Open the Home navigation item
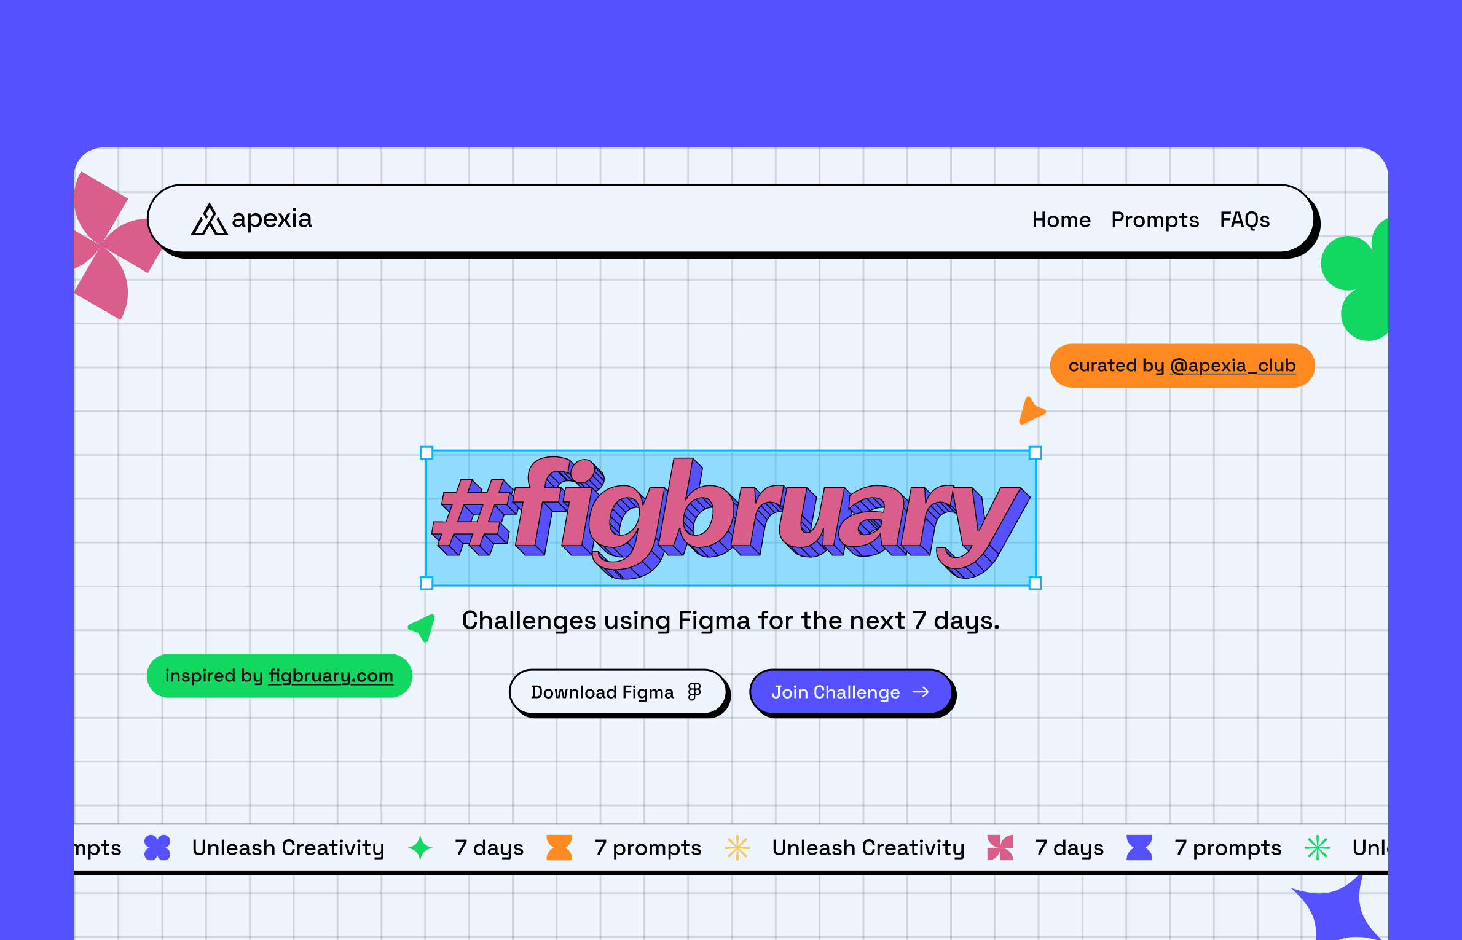The width and height of the screenshot is (1462, 940). [x=1061, y=220]
